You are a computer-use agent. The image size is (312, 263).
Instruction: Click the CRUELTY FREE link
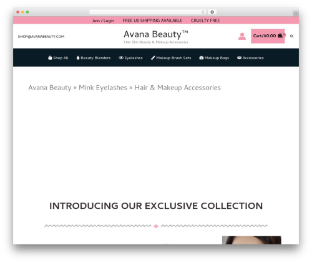[205, 21]
